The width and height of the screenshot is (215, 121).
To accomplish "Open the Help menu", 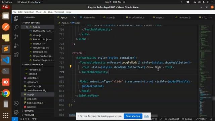I will [68, 12].
